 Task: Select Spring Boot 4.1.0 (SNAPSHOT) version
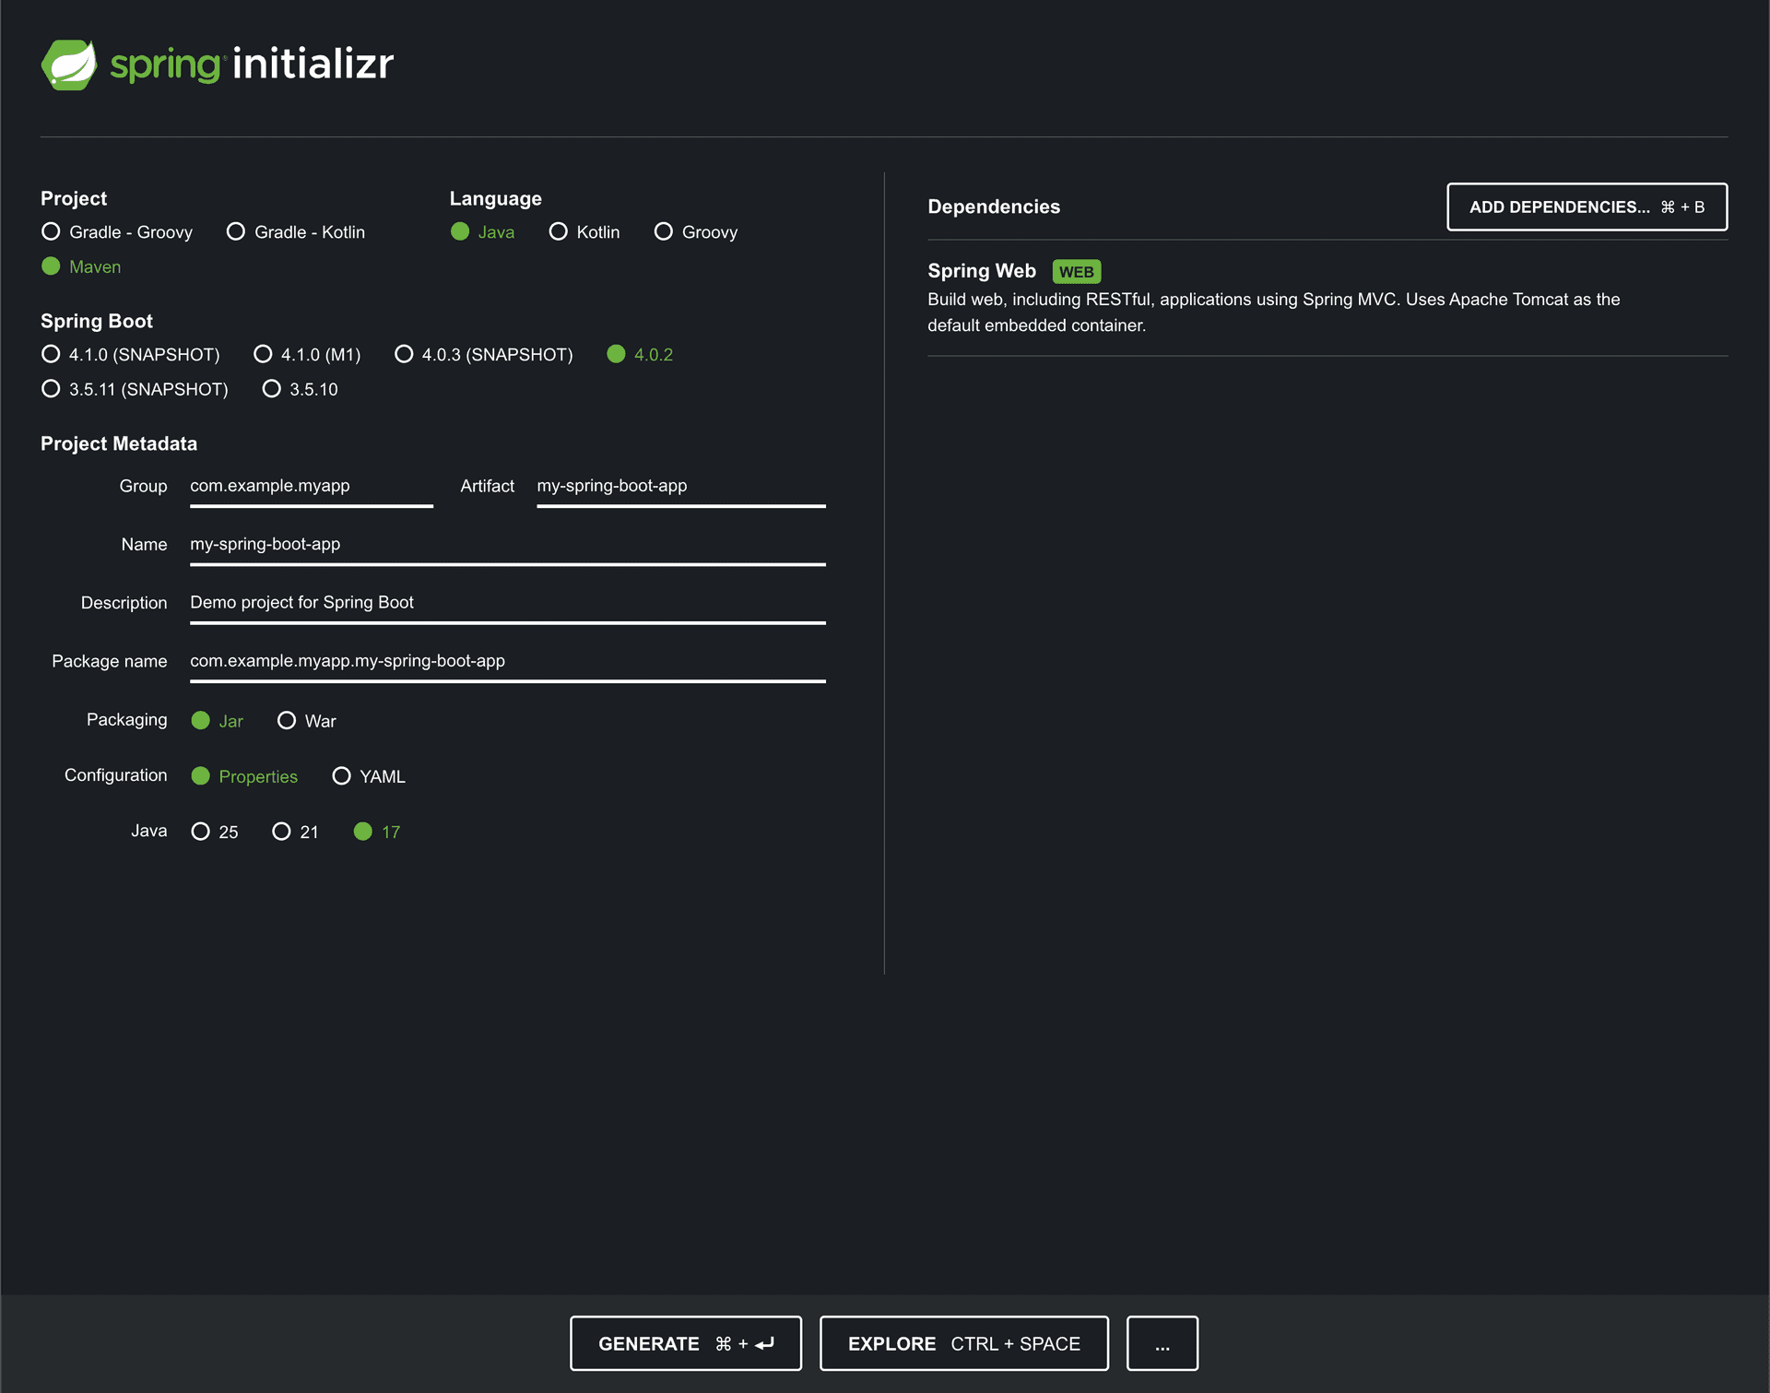52,354
